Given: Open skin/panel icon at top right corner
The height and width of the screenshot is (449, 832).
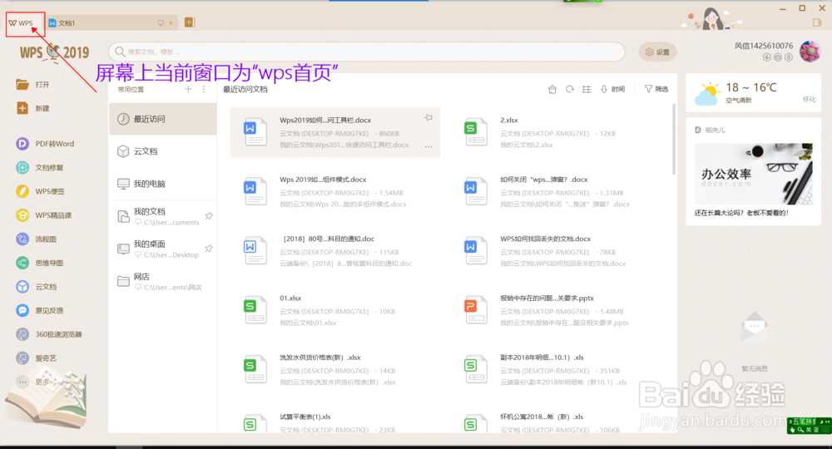Looking at the screenshot, I should tap(817, 22).
